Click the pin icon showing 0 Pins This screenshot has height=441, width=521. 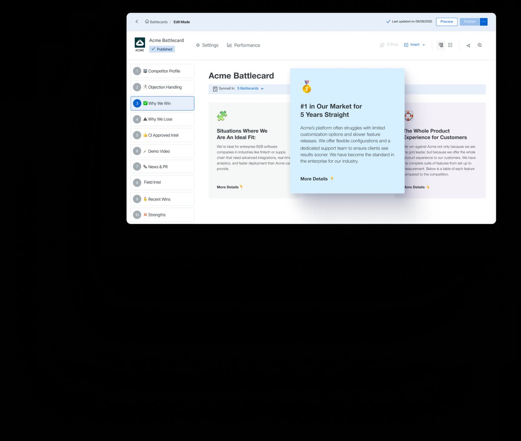(383, 45)
